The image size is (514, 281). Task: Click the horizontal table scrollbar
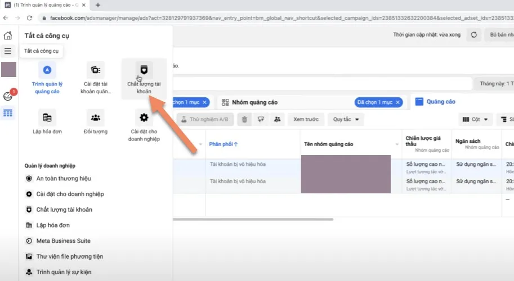tap(253, 220)
